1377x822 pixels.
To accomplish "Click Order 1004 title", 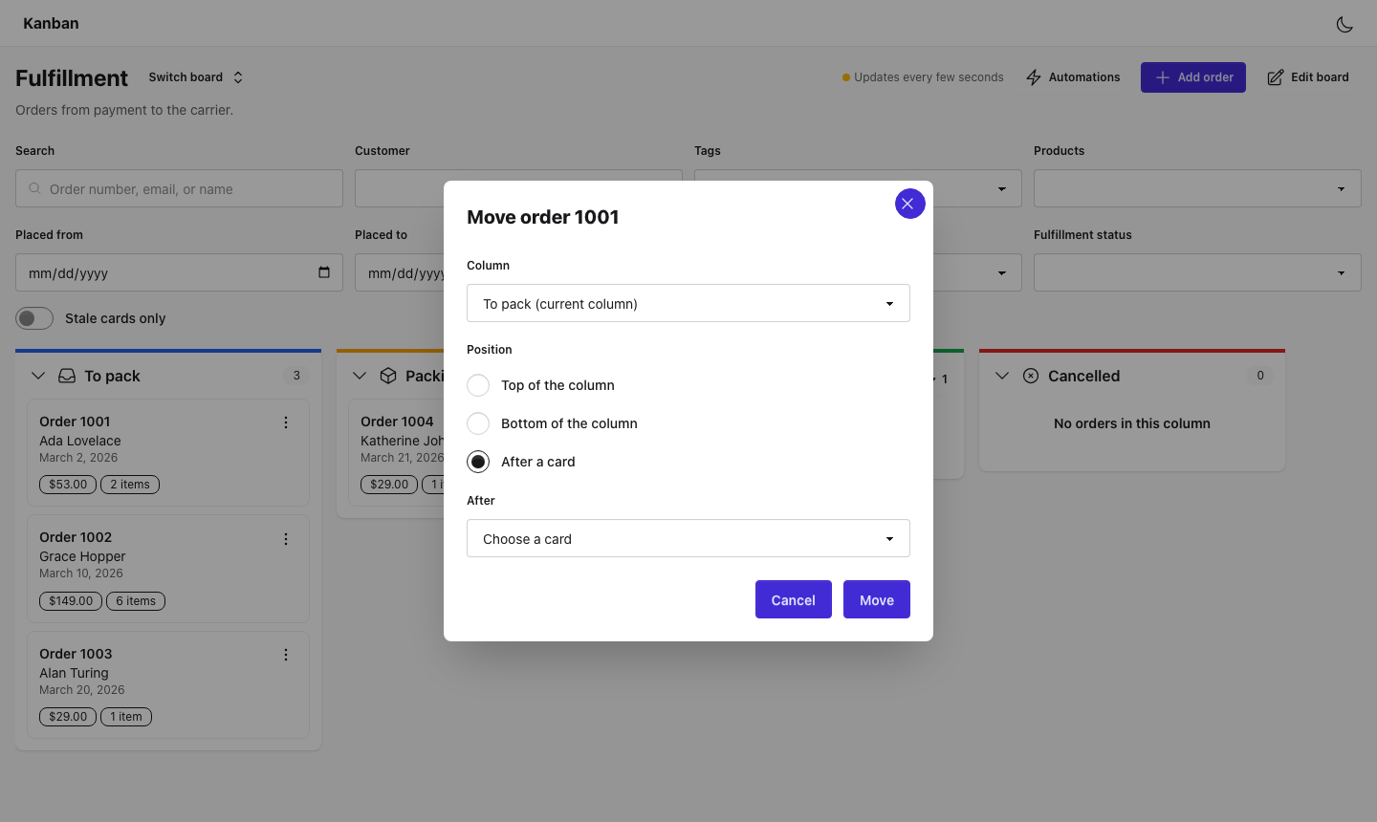I will click(x=397, y=422).
